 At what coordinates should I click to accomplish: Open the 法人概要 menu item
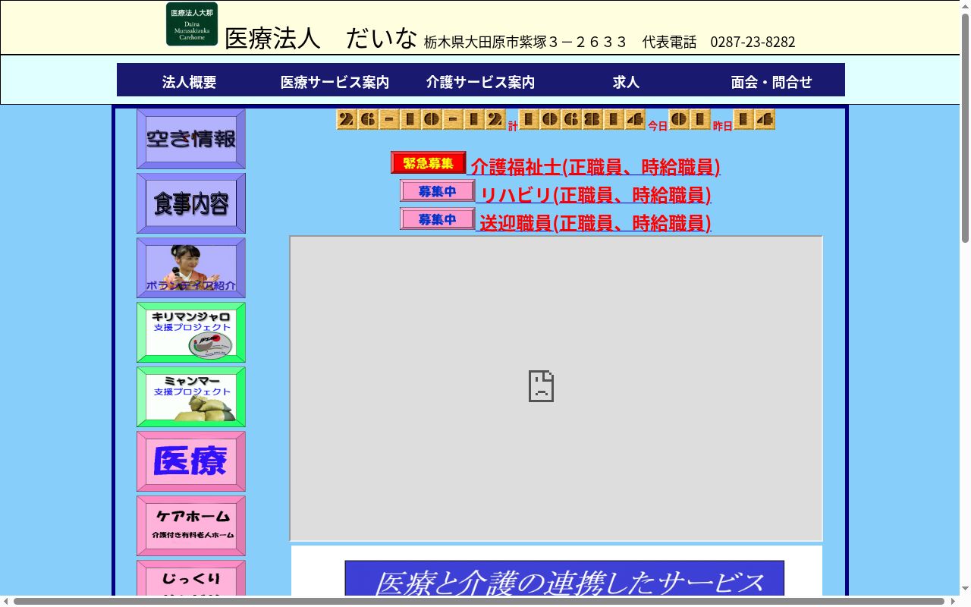(190, 82)
